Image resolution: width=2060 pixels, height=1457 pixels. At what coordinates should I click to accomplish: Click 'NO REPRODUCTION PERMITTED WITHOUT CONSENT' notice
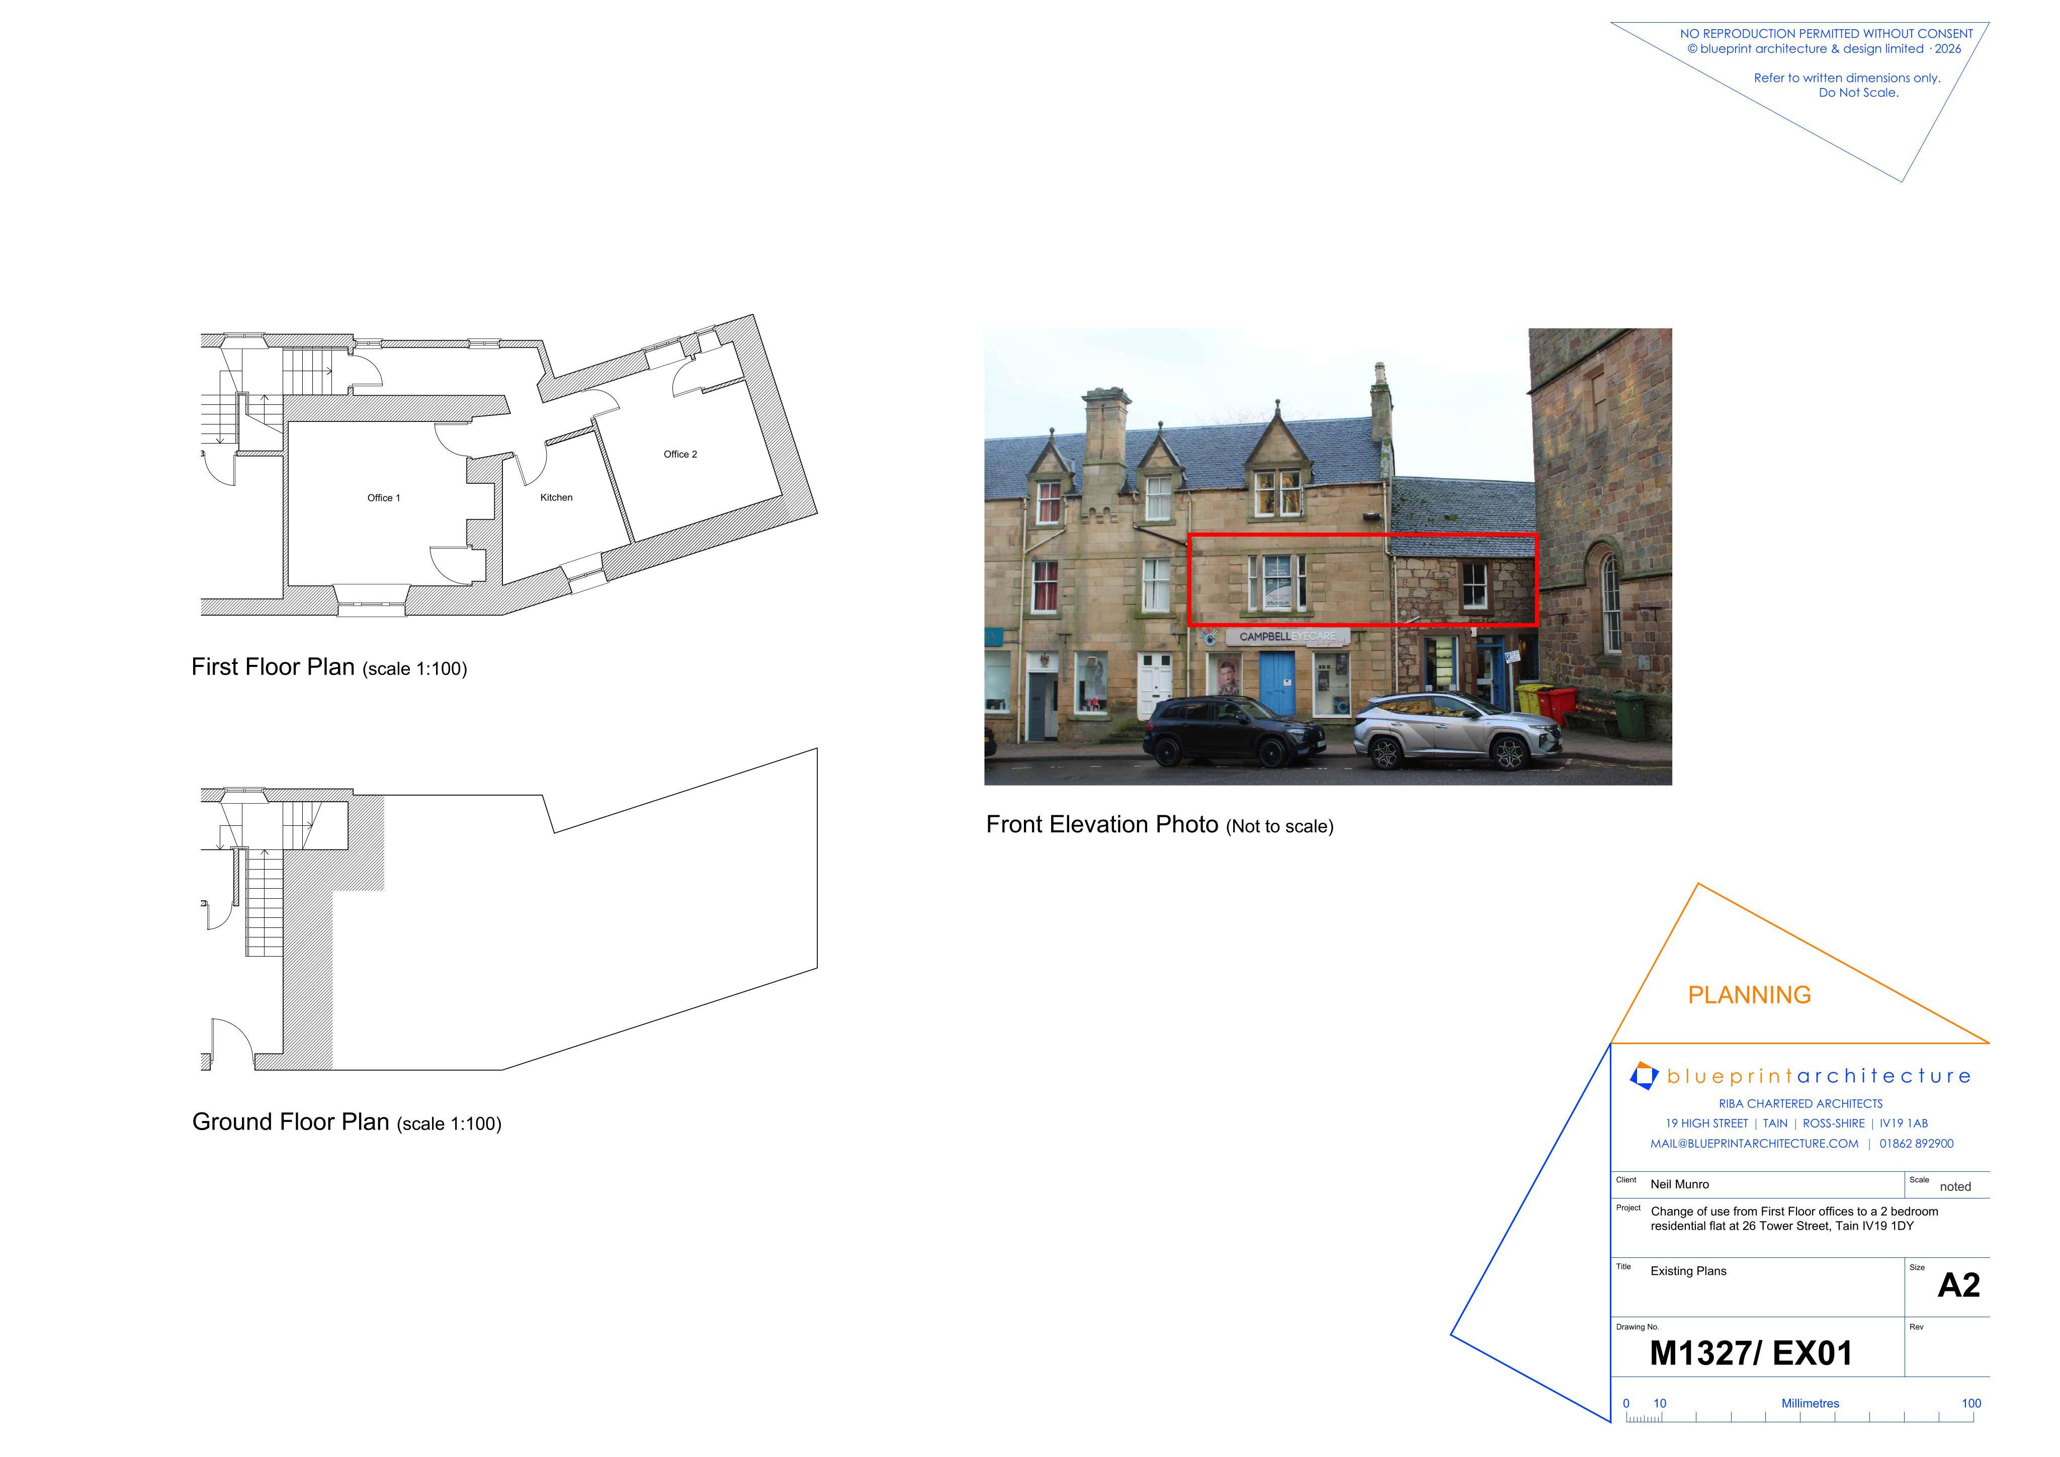pos(1827,33)
